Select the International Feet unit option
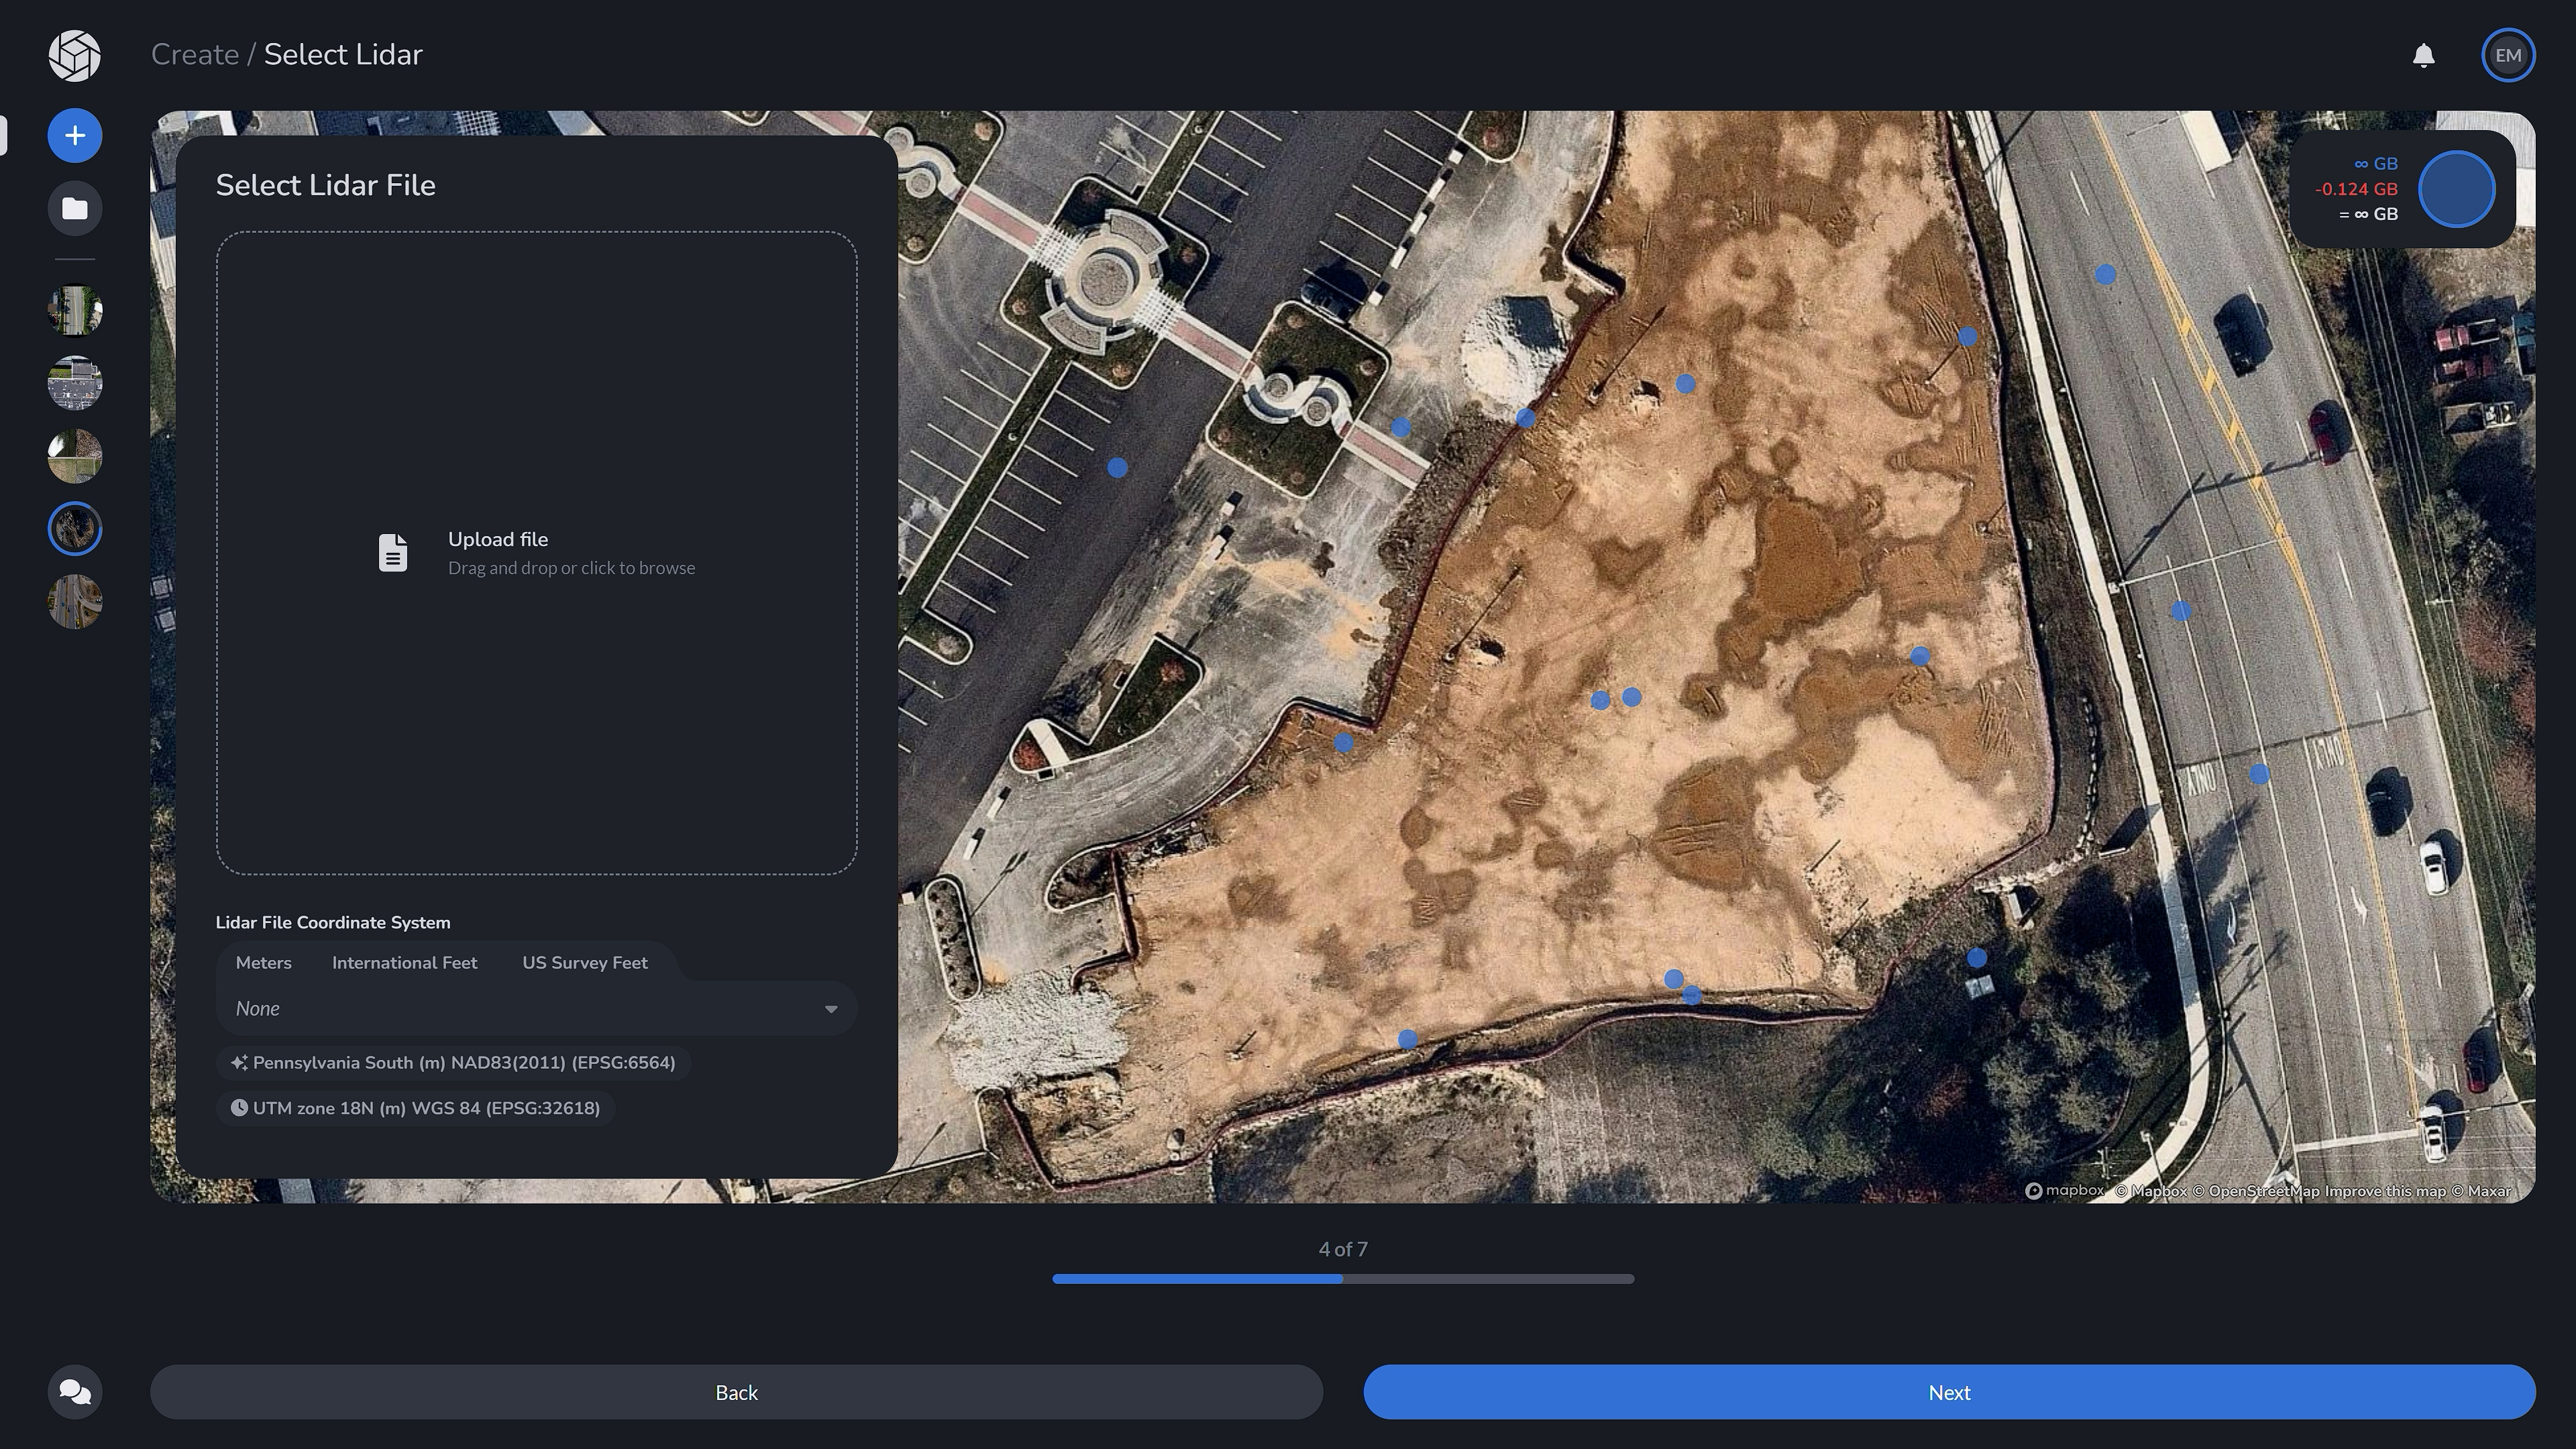Screen dimensions: 2576x1449 (x=404, y=962)
